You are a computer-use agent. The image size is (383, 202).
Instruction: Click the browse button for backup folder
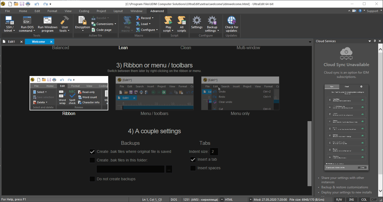click(169, 169)
